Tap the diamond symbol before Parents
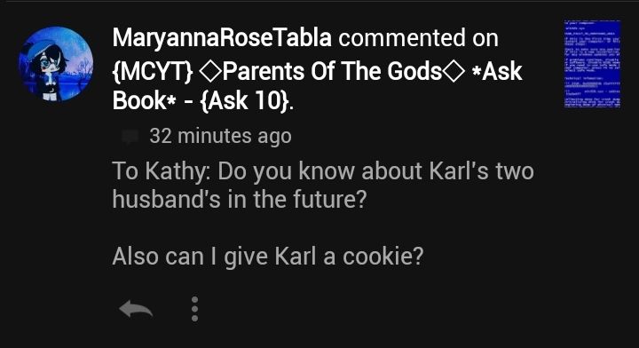This screenshot has width=639, height=348. (x=209, y=72)
